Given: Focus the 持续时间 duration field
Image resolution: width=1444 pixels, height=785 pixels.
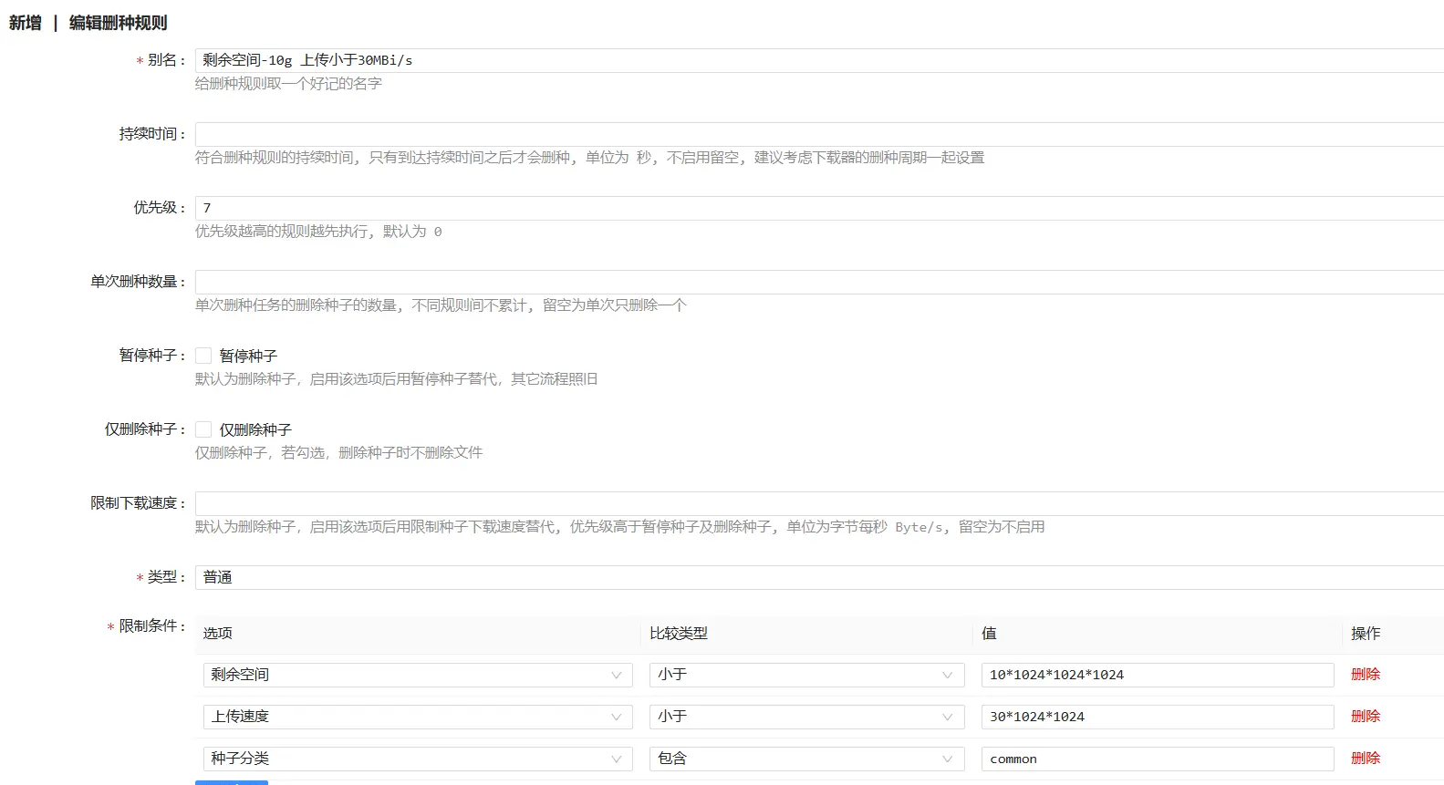Looking at the screenshot, I should pos(818,134).
